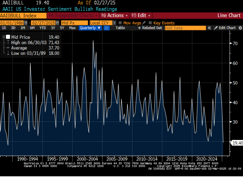Click the 2020-2024 x-axis label
The width and height of the screenshot is (243, 177).
[207, 159]
